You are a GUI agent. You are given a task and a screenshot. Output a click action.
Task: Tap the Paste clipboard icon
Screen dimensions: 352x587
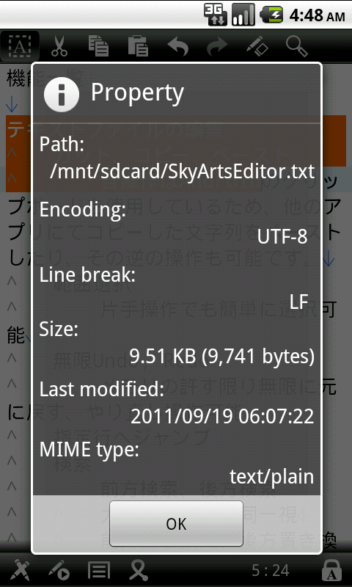coord(138,46)
